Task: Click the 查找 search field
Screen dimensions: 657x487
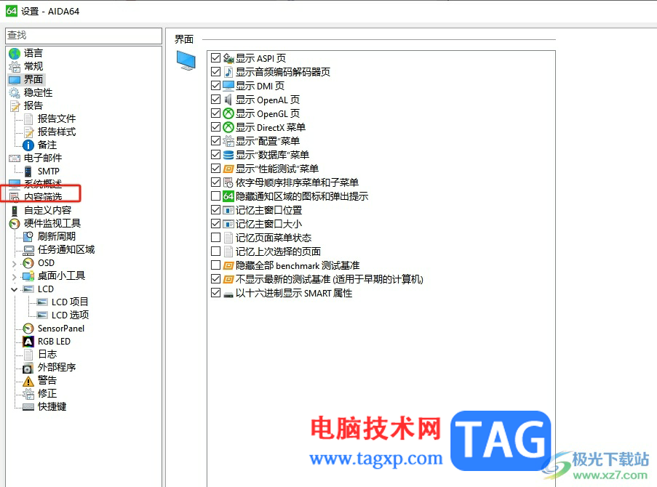Action: [84, 35]
